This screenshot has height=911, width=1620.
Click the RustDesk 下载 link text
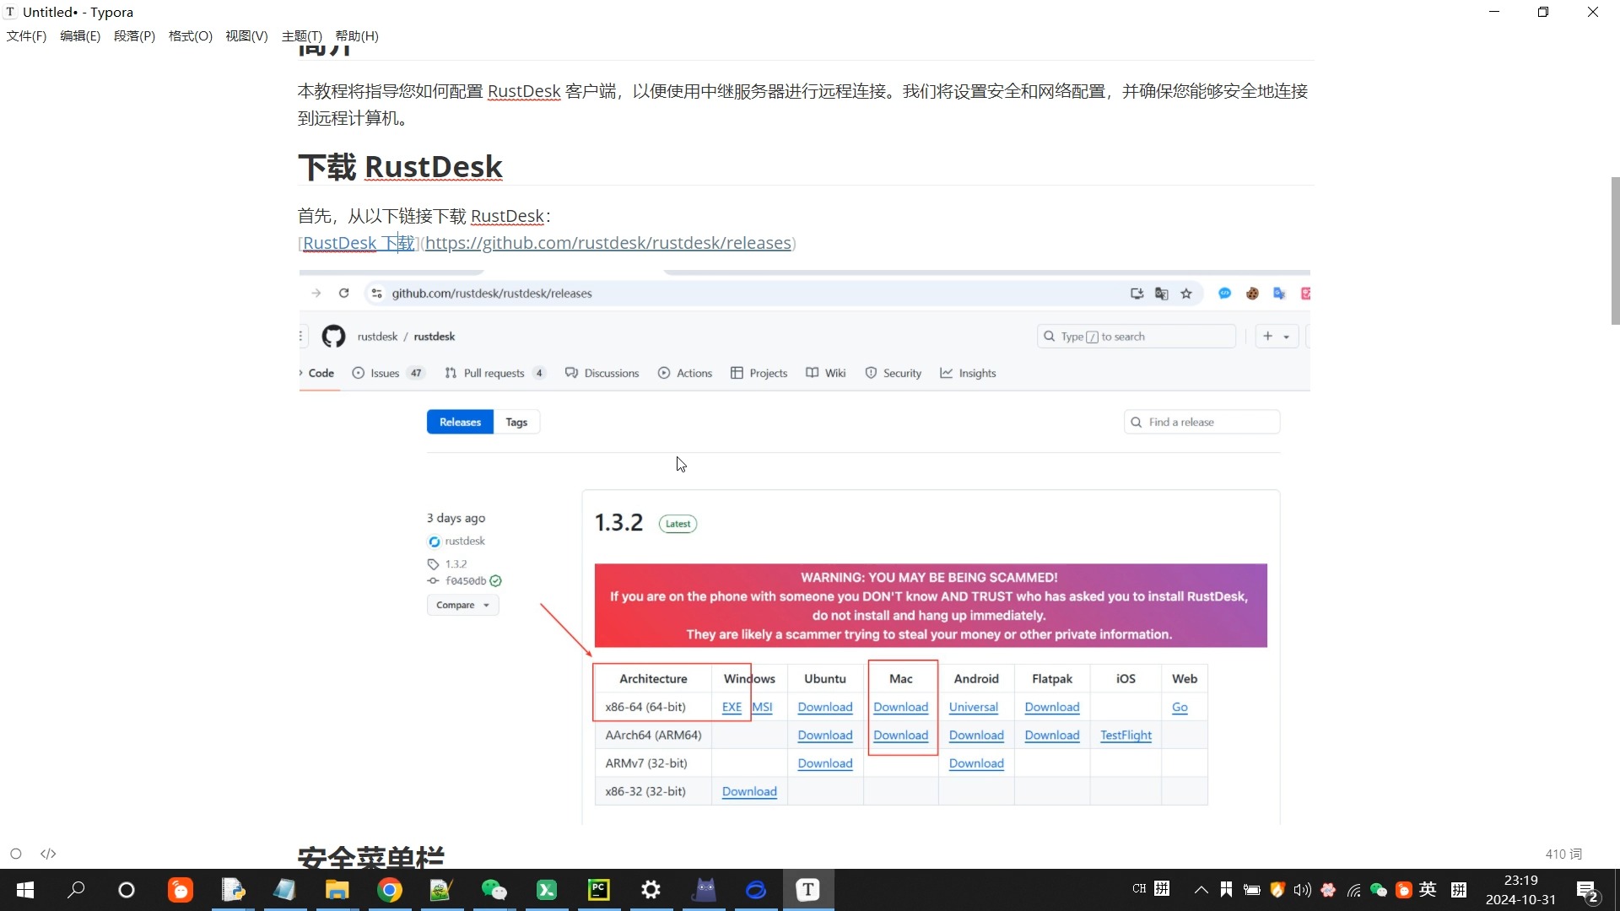coord(359,243)
